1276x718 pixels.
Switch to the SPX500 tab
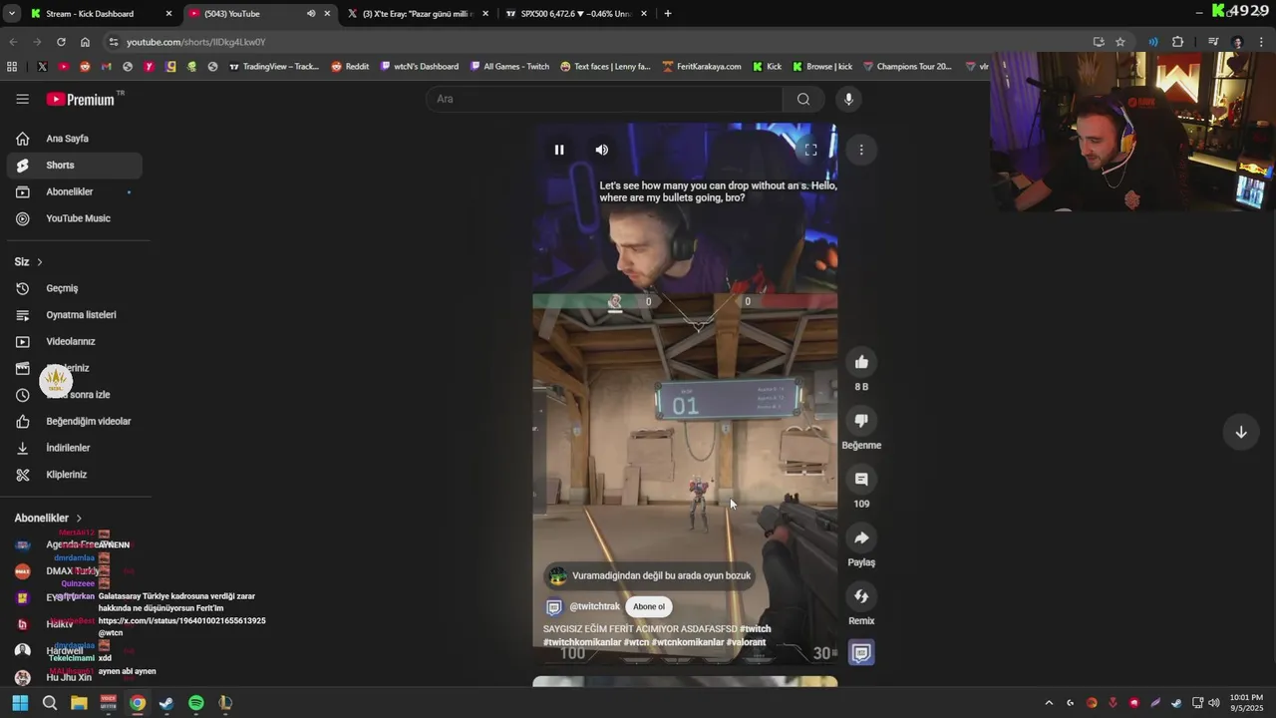576,14
